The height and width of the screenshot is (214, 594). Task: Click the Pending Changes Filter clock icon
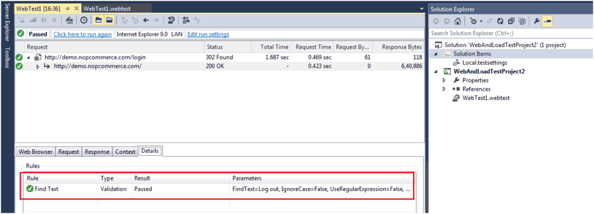point(473,21)
